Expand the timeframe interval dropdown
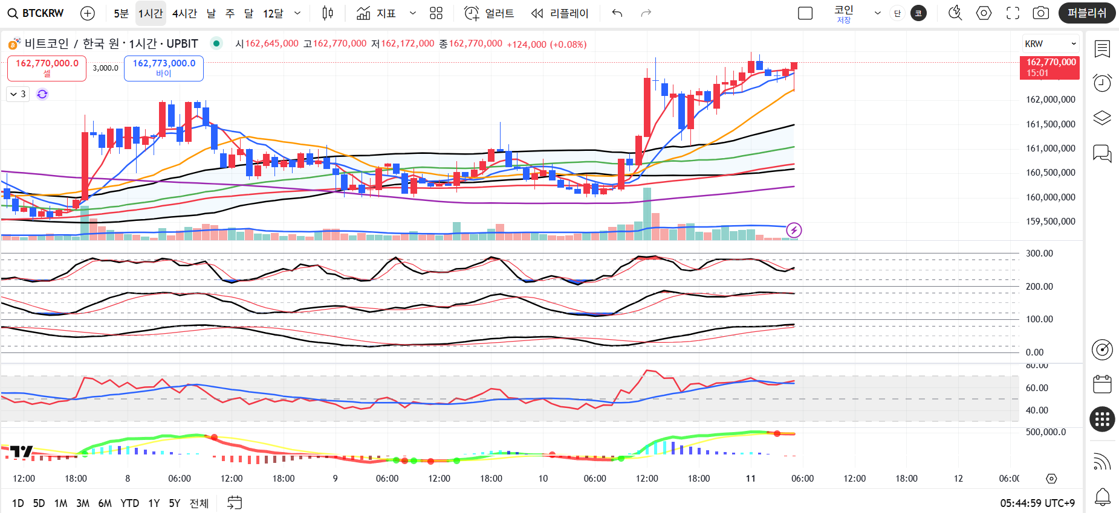Screen dimensions: 1119x513 pyautogui.click(x=297, y=13)
